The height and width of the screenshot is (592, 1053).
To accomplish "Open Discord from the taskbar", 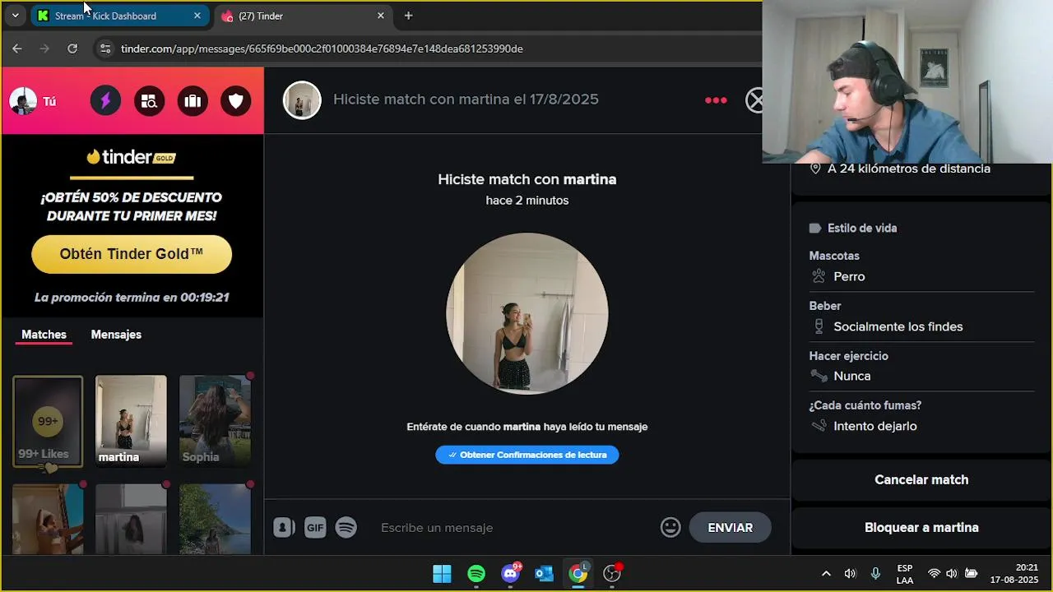I will coord(511,573).
